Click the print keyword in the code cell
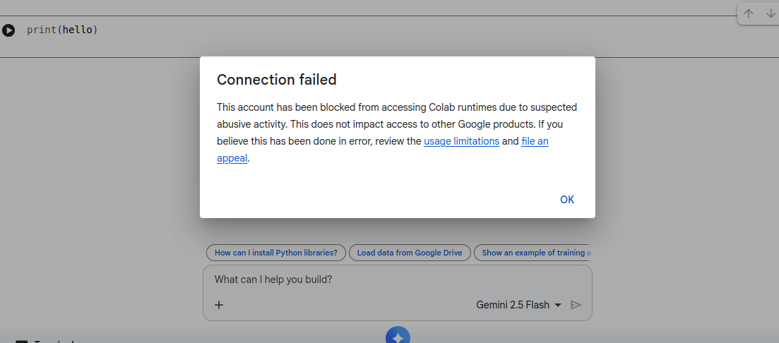Image resolution: width=779 pixels, height=343 pixels. pos(41,30)
